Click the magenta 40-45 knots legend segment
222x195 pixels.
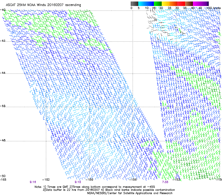(197, 4)
